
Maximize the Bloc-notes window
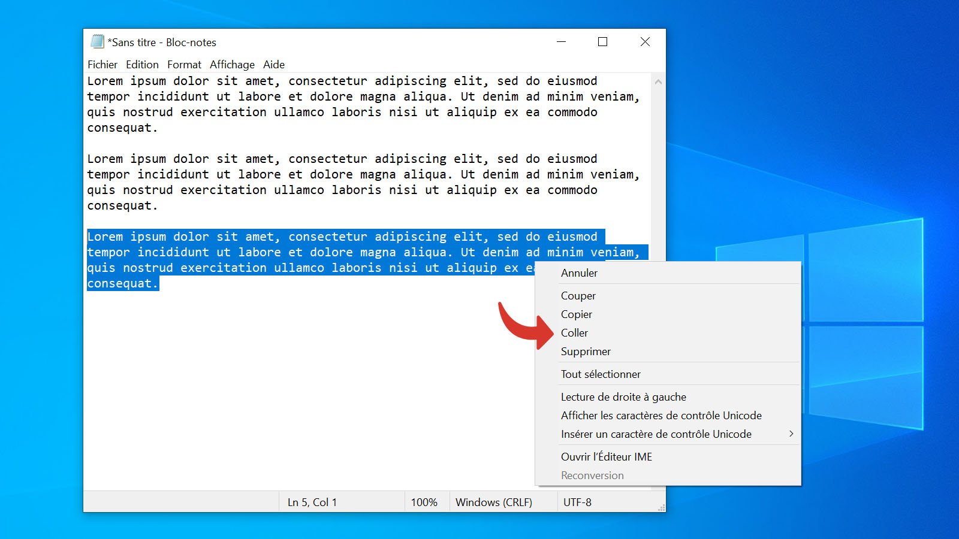click(603, 42)
